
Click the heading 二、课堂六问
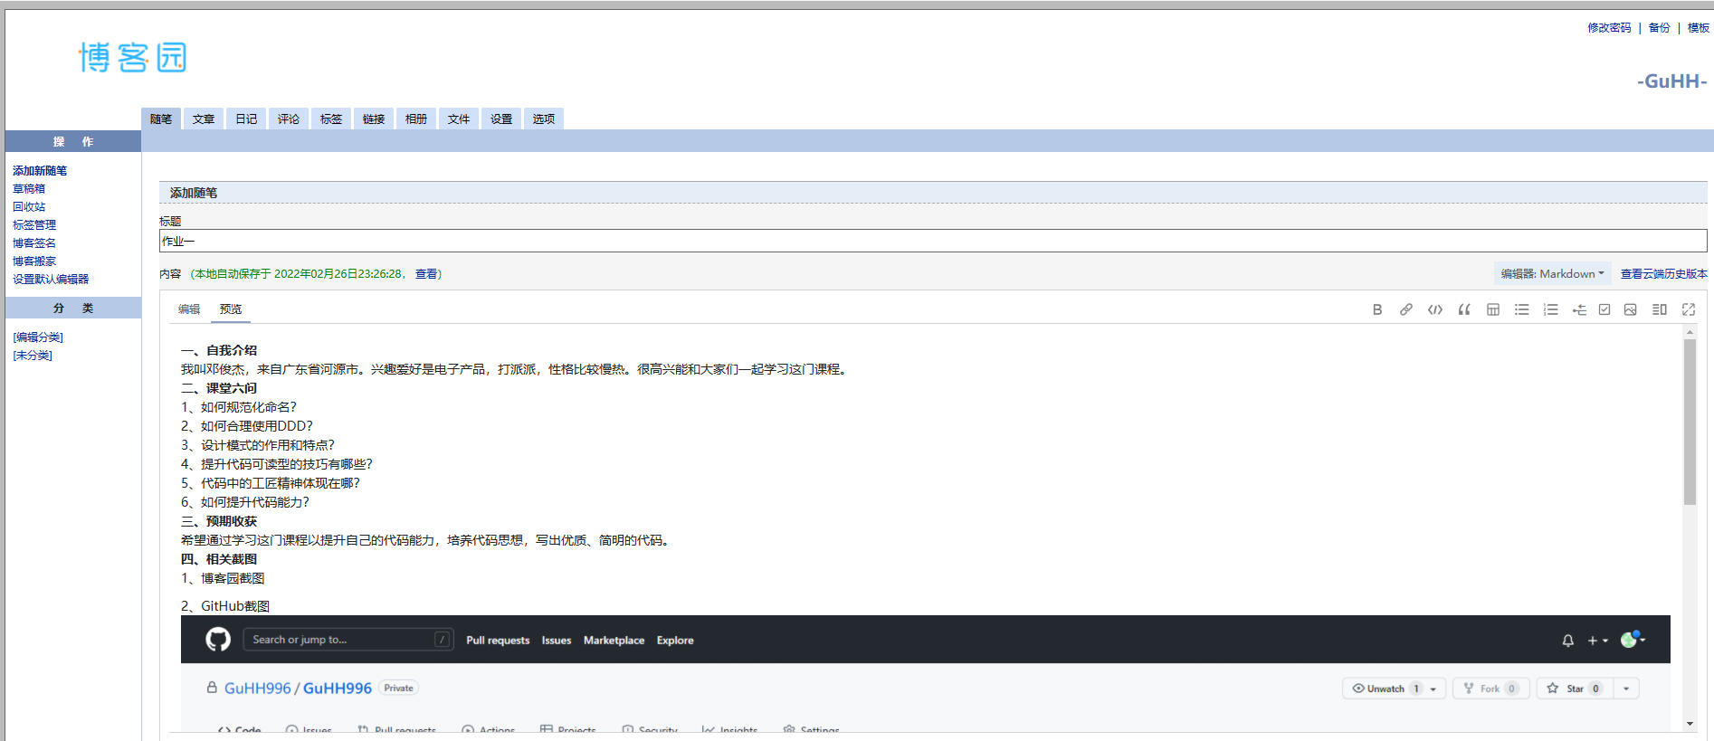click(x=219, y=388)
